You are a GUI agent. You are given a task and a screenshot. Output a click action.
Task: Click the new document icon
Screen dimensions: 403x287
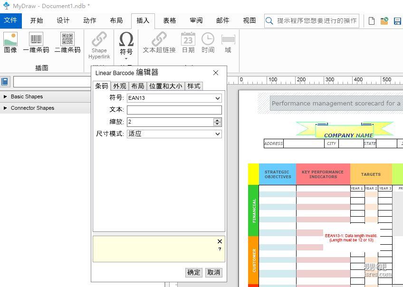pos(372,21)
